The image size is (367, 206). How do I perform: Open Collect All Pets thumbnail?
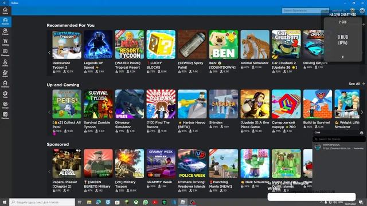[67, 104]
